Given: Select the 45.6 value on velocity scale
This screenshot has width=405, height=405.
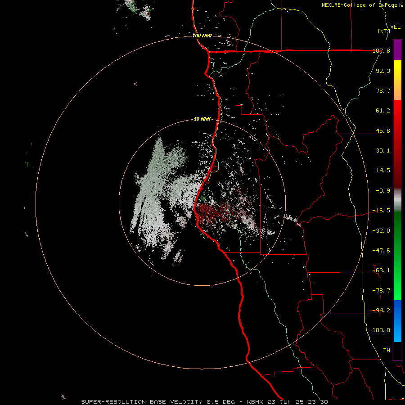Looking at the screenshot, I should (383, 130).
